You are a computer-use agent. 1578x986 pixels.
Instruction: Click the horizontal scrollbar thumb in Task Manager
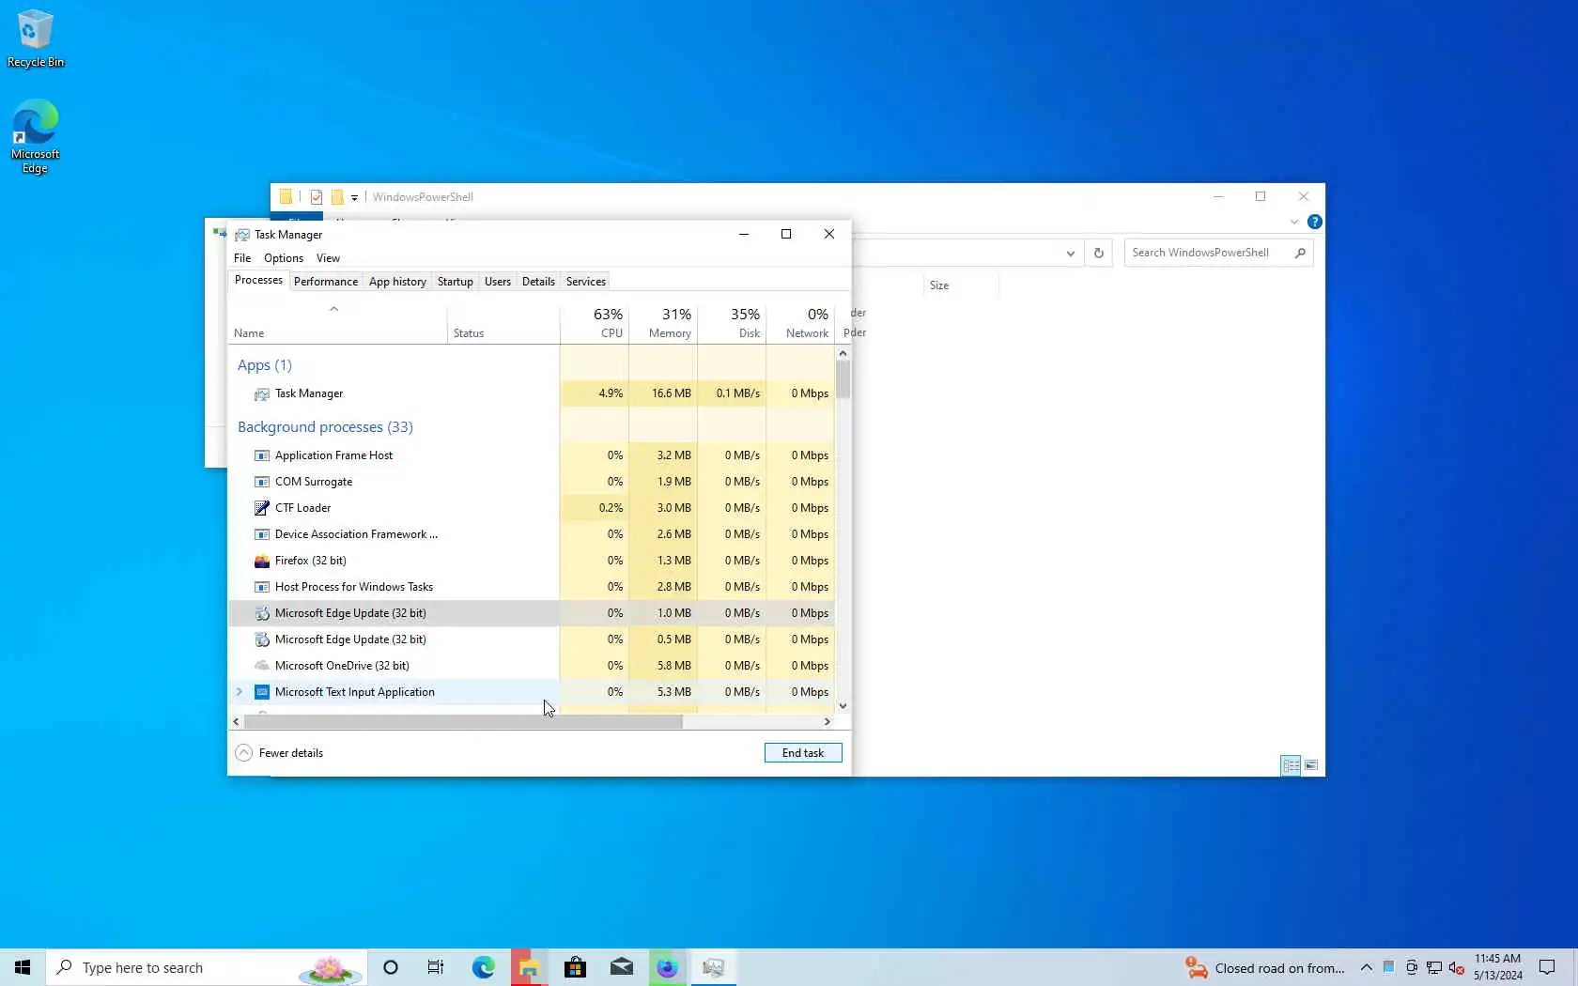pyautogui.click(x=463, y=722)
